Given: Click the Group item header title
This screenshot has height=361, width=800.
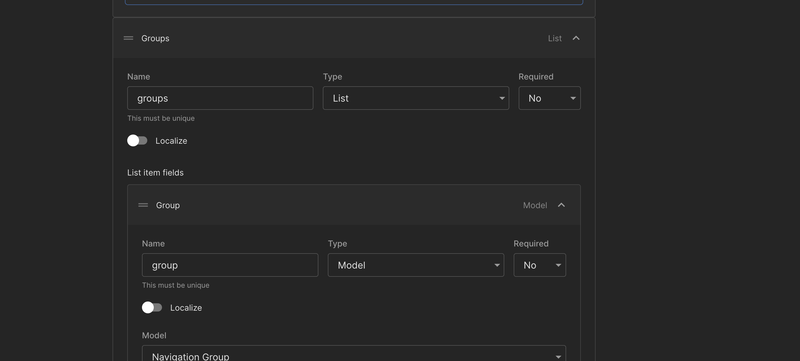Looking at the screenshot, I should coord(168,205).
